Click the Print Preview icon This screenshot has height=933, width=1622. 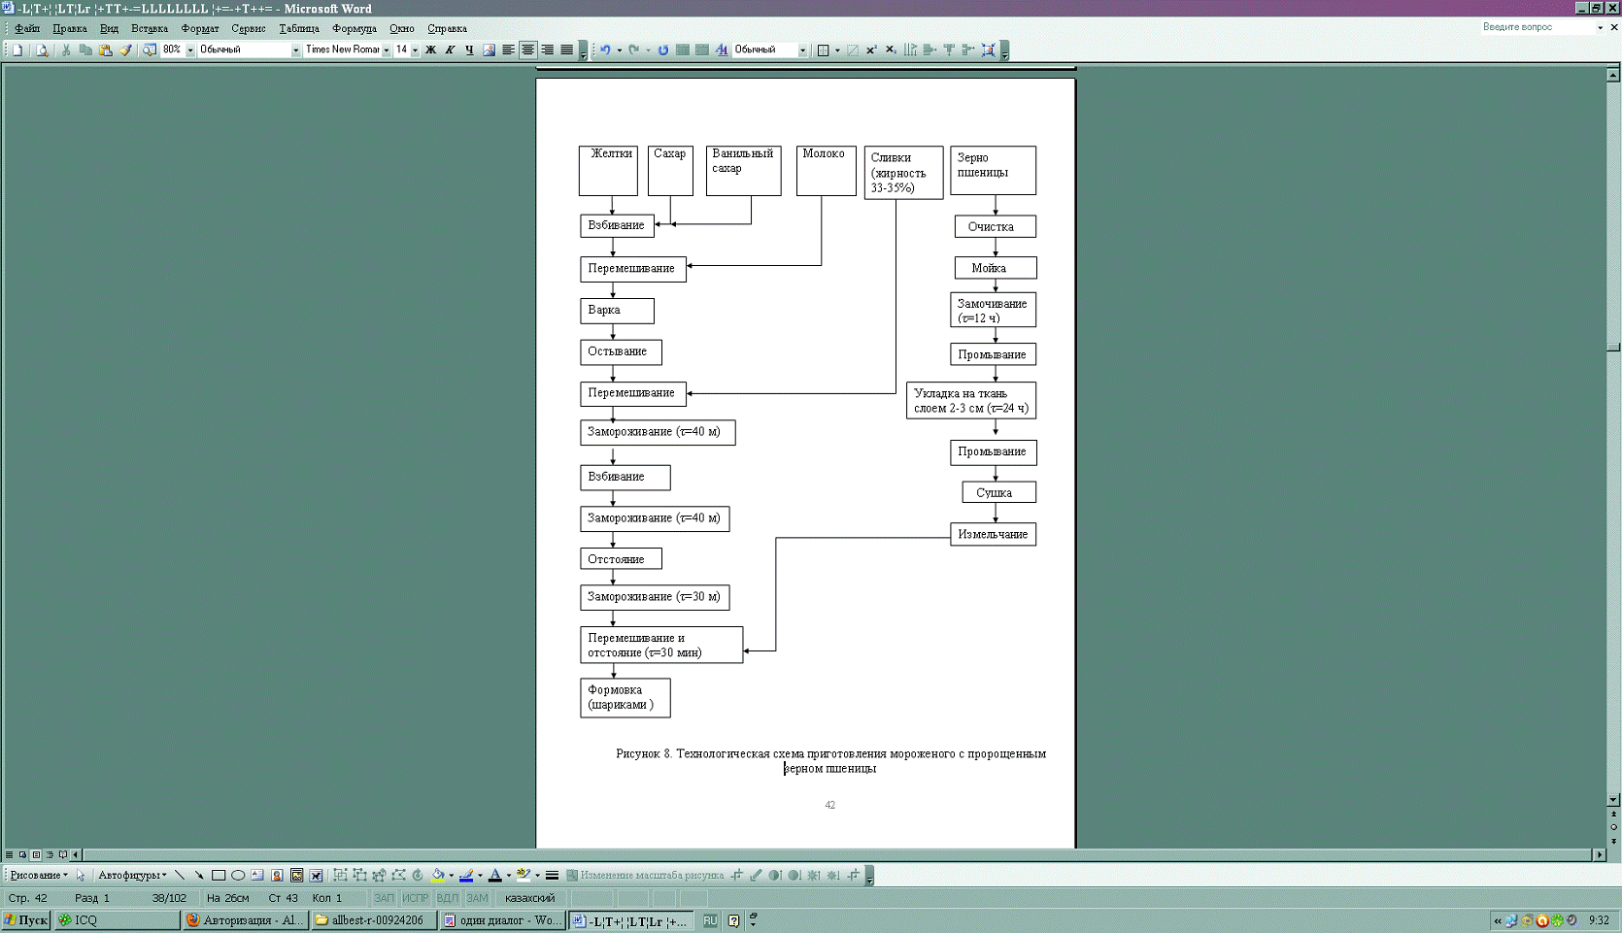point(42,50)
